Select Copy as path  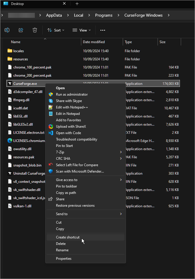pos(86,193)
